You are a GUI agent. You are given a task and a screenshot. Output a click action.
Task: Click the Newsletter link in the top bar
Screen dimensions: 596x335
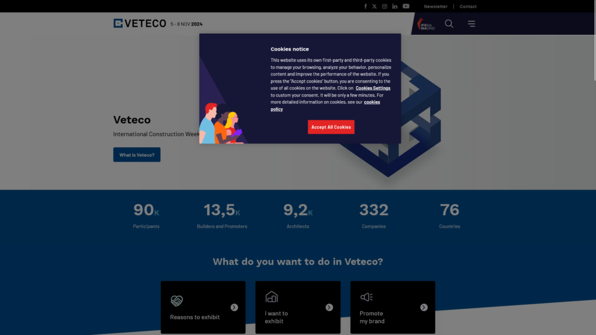point(435,6)
